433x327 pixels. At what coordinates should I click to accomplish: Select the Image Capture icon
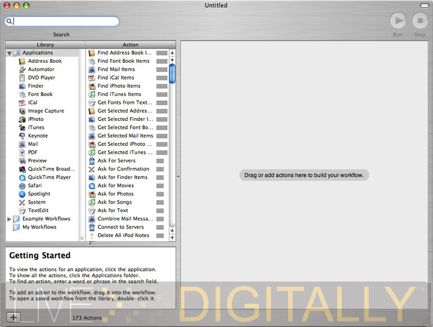tap(22, 111)
